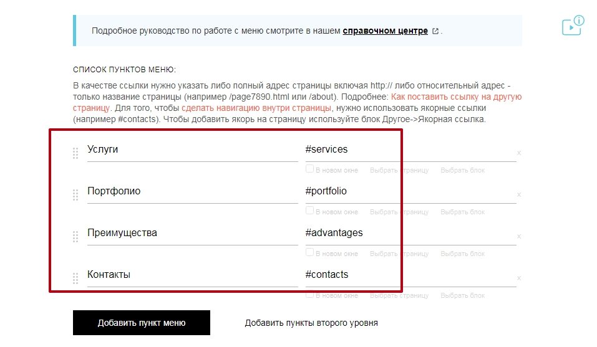This screenshot has height=347, width=597.
Task: Enable 'В новом окне' for #services
Action: click(x=309, y=169)
